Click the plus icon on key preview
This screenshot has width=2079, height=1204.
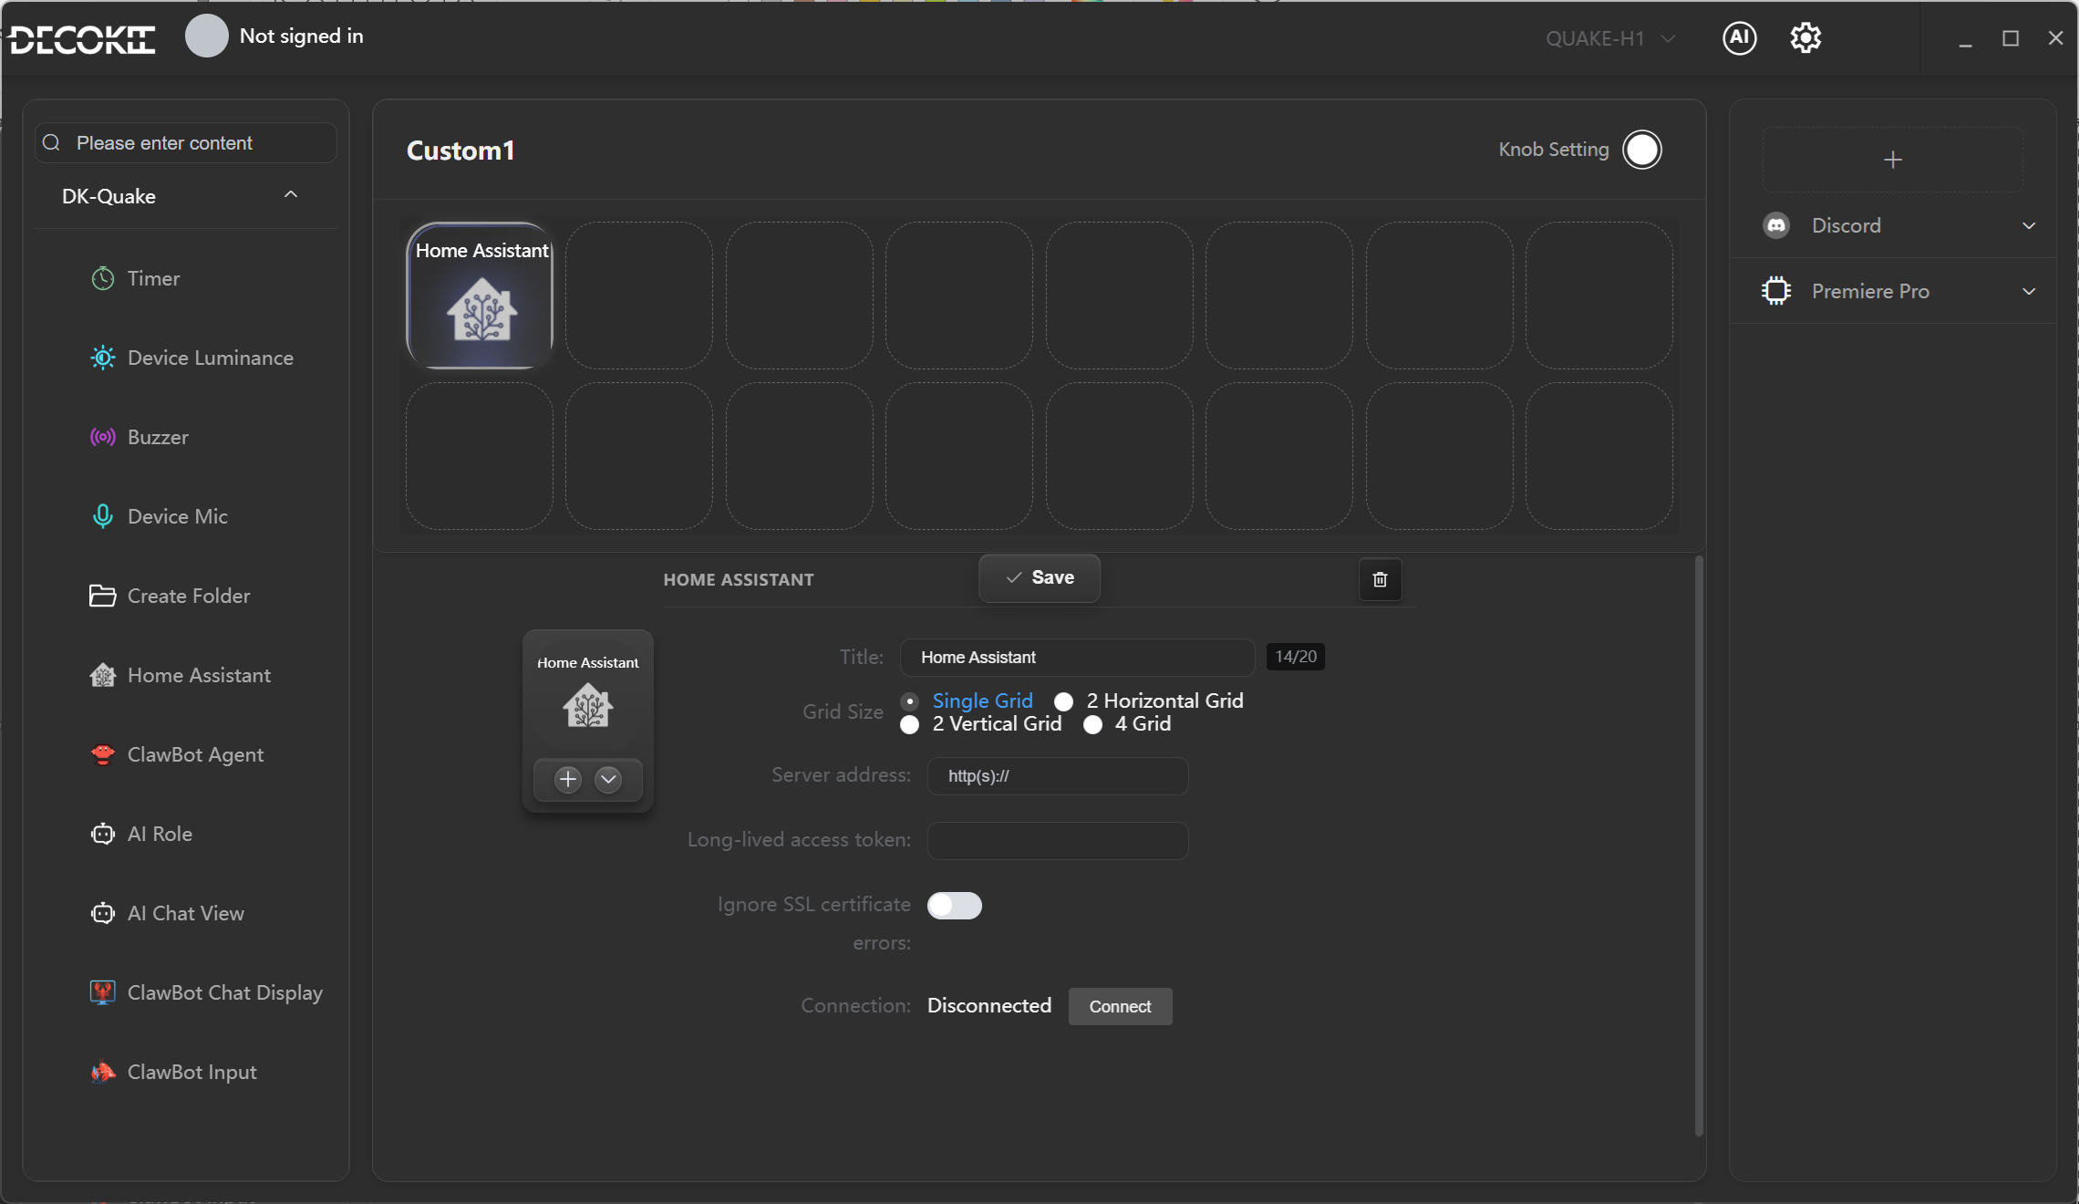(x=568, y=779)
